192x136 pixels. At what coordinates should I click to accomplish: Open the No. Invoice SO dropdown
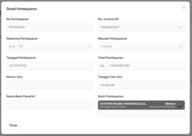pos(141,27)
